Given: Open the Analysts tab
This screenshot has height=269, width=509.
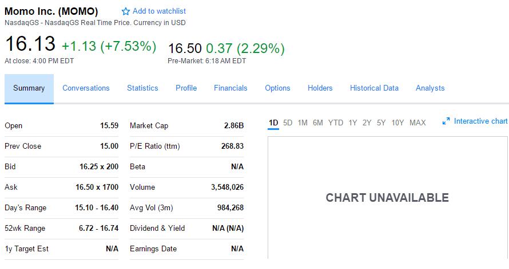Looking at the screenshot, I should [x=430, y=88].
